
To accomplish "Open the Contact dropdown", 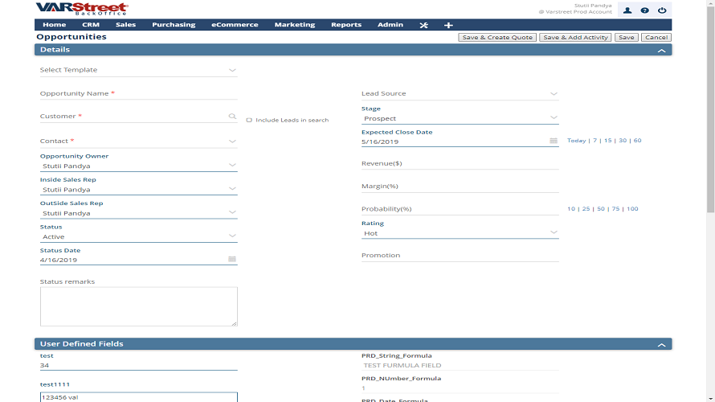I will 139,141.
